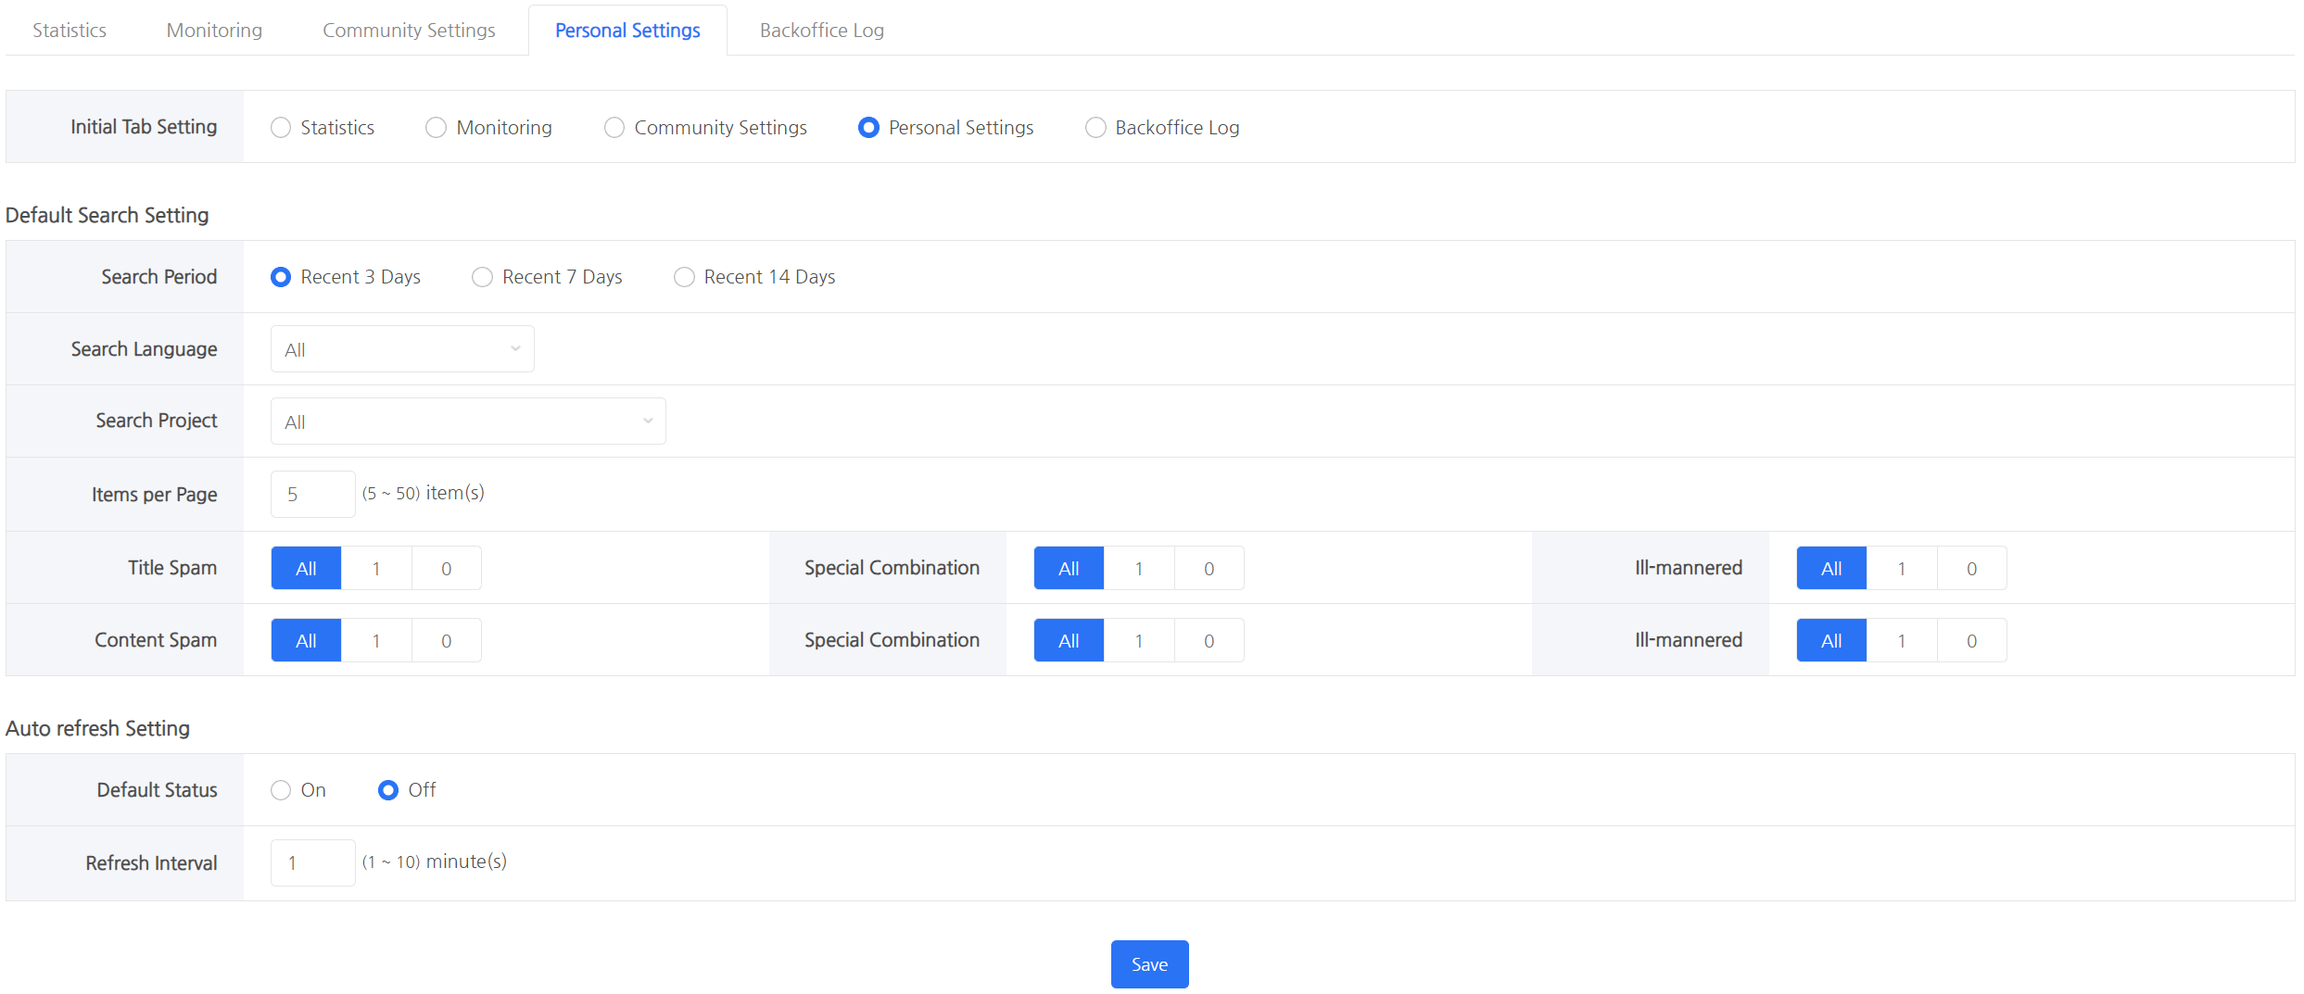Image resolution: width=2304 pixels, height=994 pixels.
Task: Set Title Spam filter to 1
Action: point(376,569)
